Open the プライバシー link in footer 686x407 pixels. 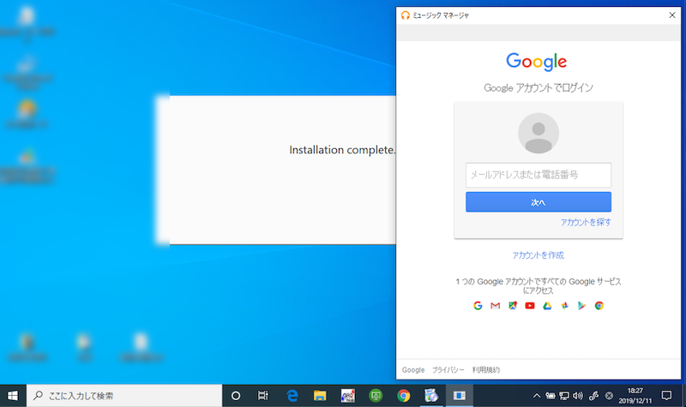click(x=448, y=370)
